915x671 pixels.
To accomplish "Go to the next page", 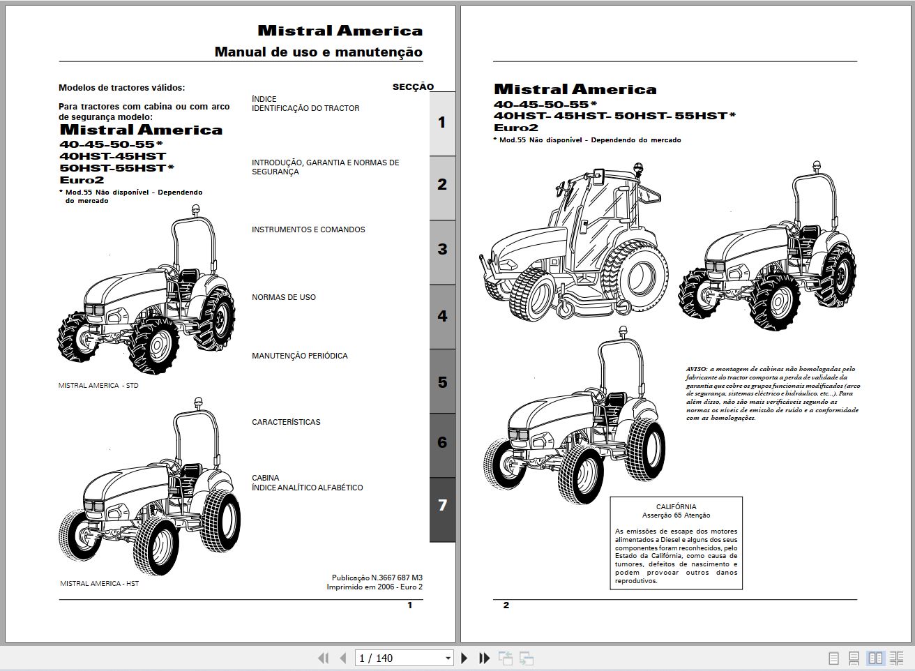I will [464, 658].
